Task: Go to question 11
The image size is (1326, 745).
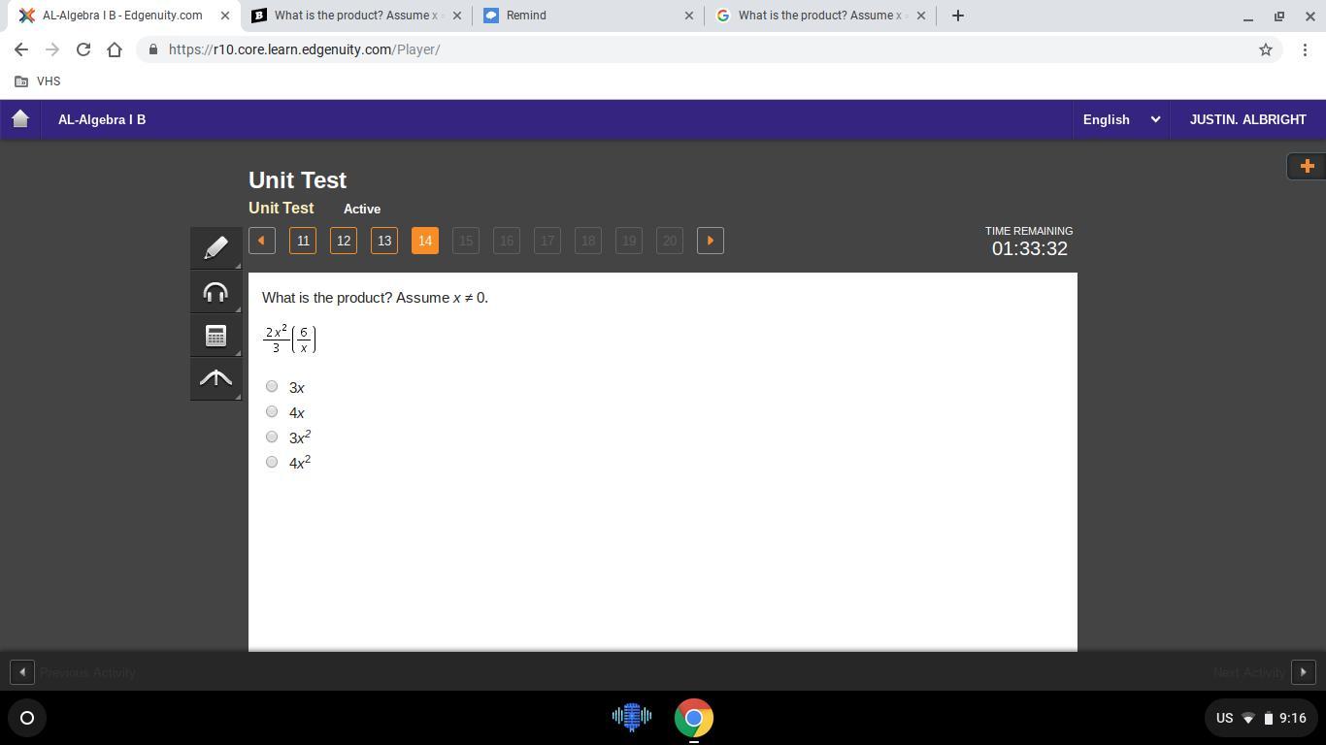Action: [x=303, y=241]
